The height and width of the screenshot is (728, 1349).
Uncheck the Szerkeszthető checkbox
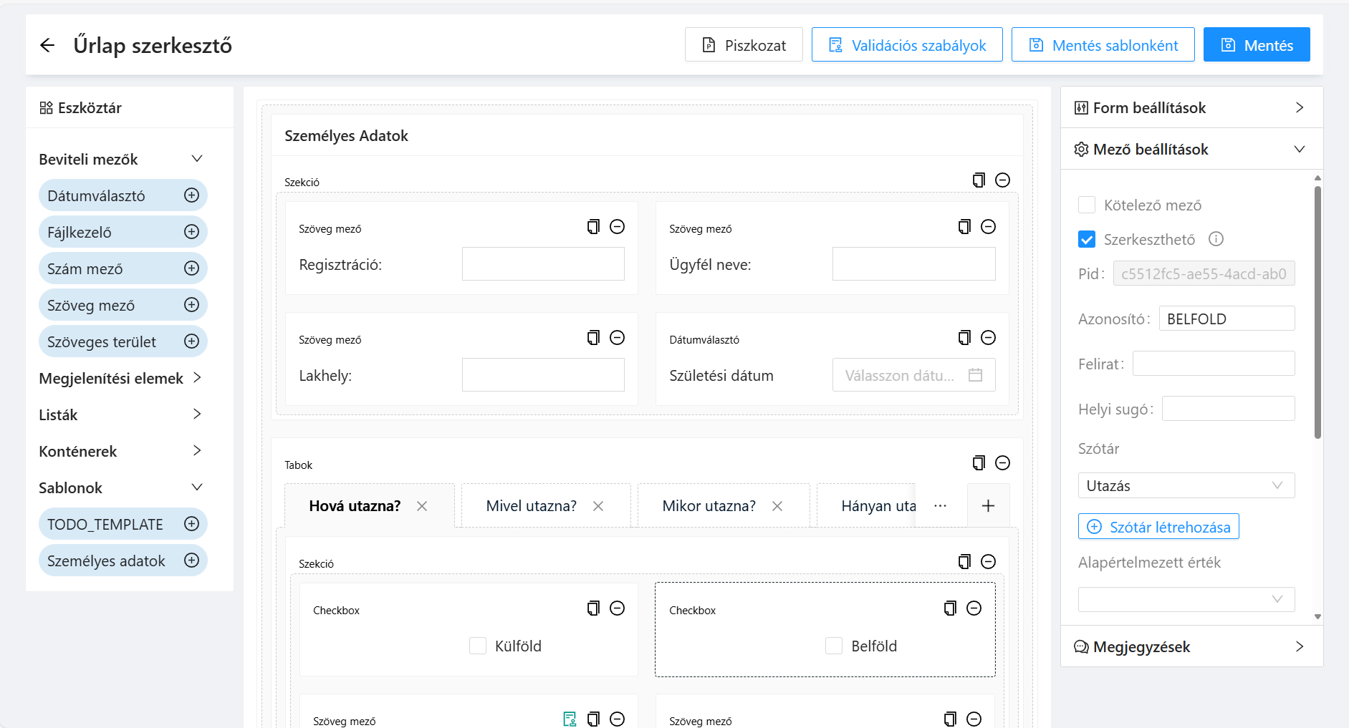point(1087,239)
